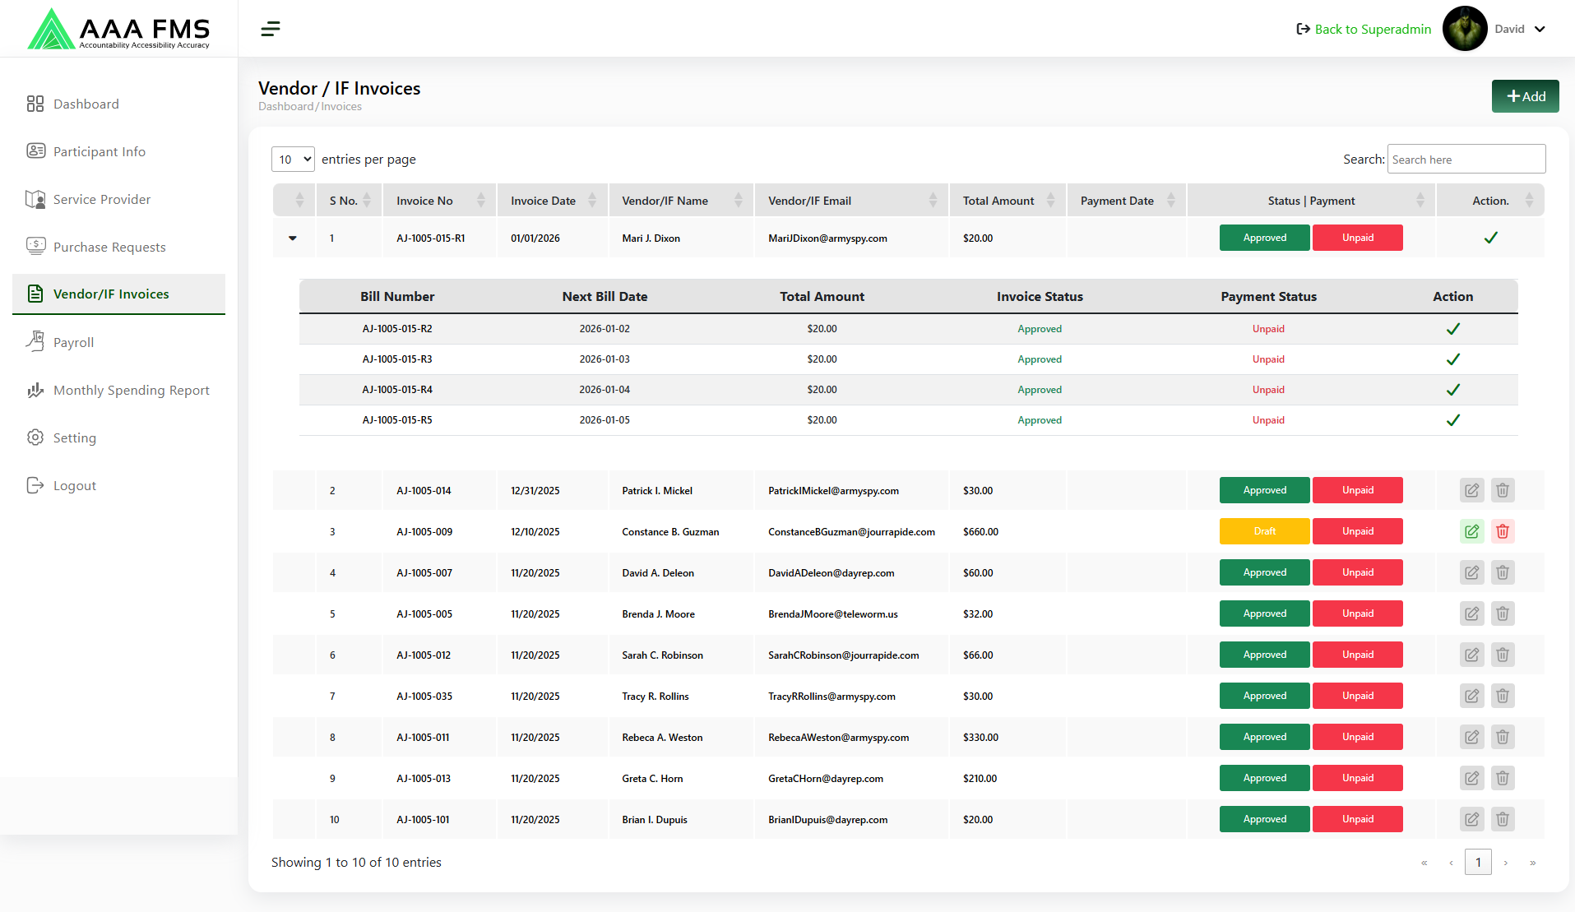
Task: Click the Add invoice button
Action: coord(1525,96)
